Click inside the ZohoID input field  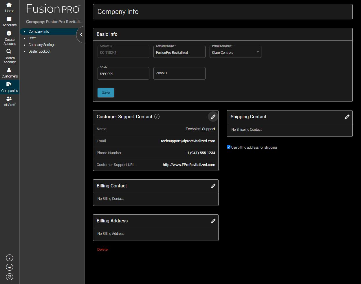pyautogui.click(x=179, y=73)
